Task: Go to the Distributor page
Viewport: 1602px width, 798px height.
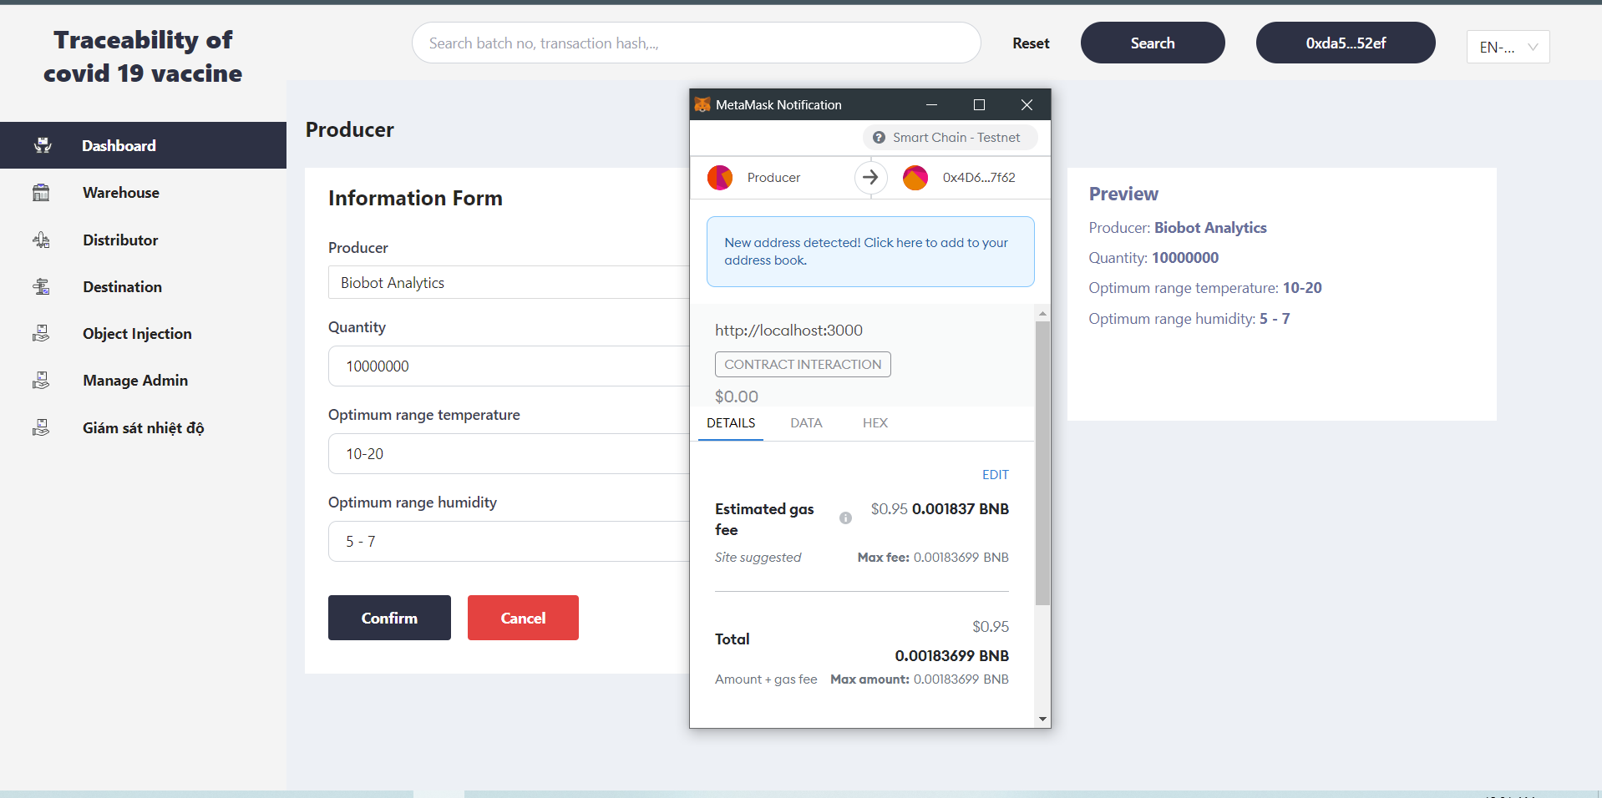Action: click(x=143, y=240)
